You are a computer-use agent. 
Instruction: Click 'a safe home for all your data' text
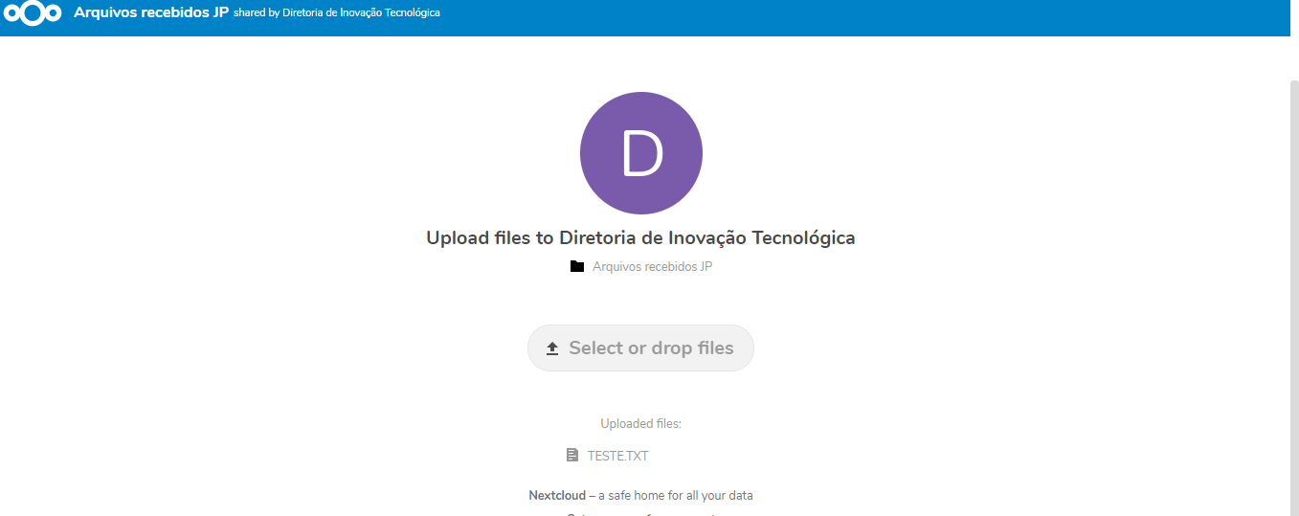(675, 496)
